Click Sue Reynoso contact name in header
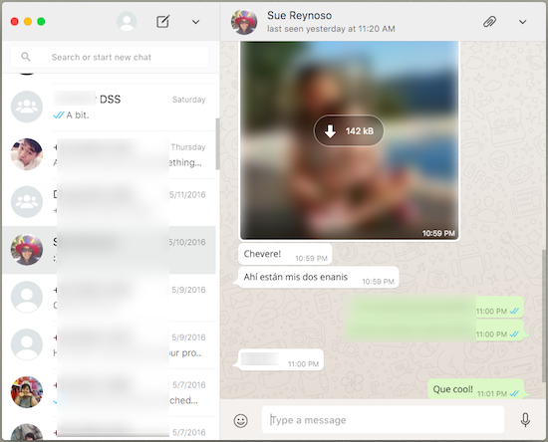Screen dimensions: 548x442 click(300, 15)
